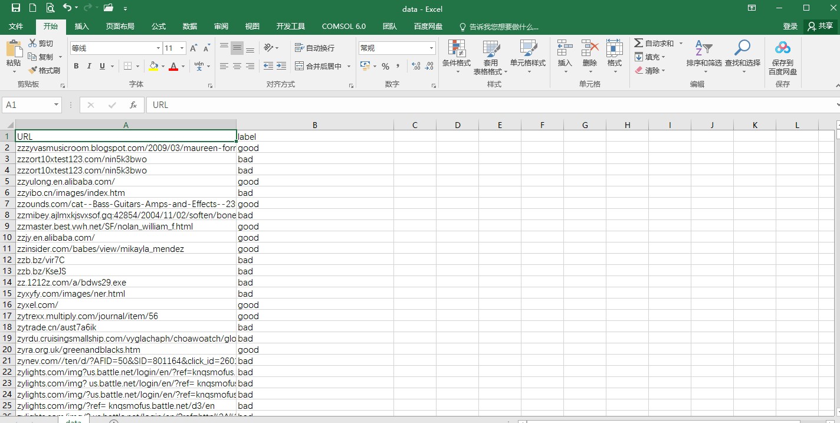Toggle middle vertical alignment

(x=237, y=48)
